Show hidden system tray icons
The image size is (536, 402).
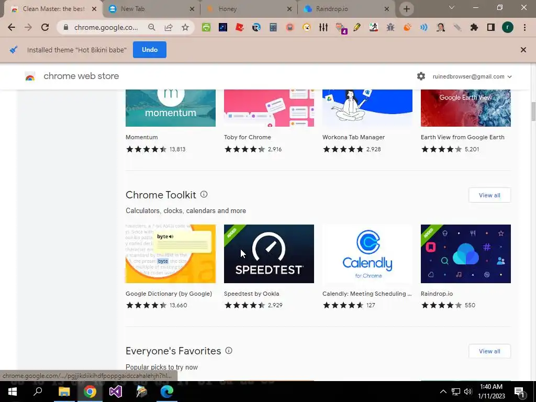point(443,392)
